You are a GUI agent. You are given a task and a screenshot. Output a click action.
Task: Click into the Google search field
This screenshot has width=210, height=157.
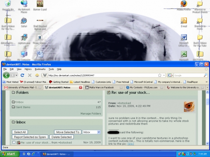pyautogui.click(x=189, y=75)
